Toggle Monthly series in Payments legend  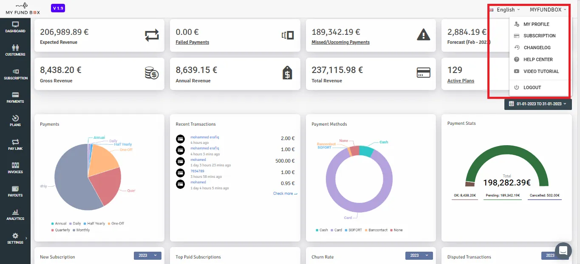(82, 230)
